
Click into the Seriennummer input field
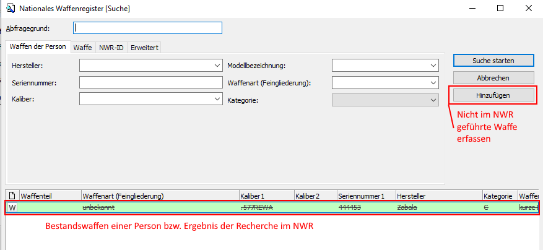150,82
